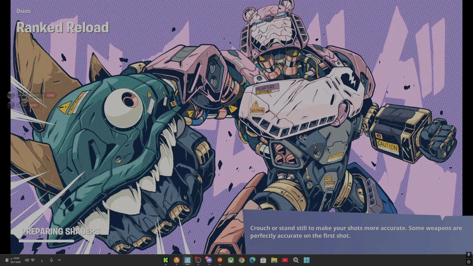Click the Preparing Shaders progress bar
The width and height of the screenshot is (473, 266).
(x=46, y=241)
